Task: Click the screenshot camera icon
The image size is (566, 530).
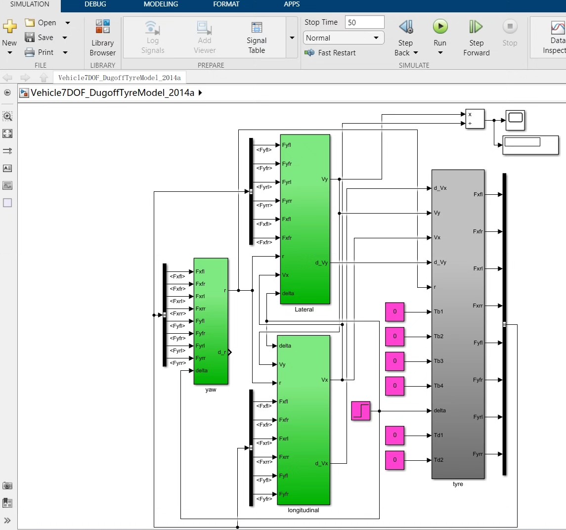Action: (x=7, y=486)
